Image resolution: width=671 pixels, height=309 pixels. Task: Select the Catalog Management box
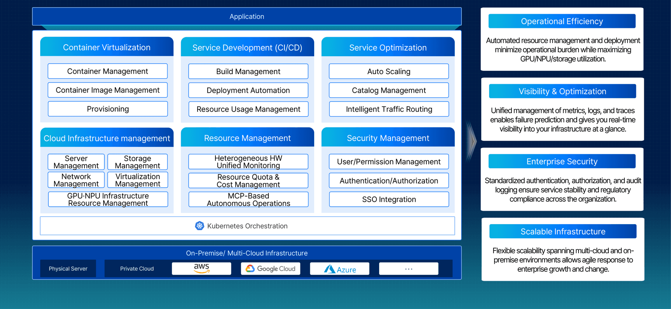(x=389, y=90)
